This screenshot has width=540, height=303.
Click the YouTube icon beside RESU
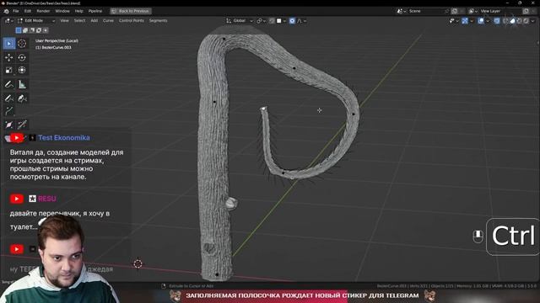[x=17, y=199]
